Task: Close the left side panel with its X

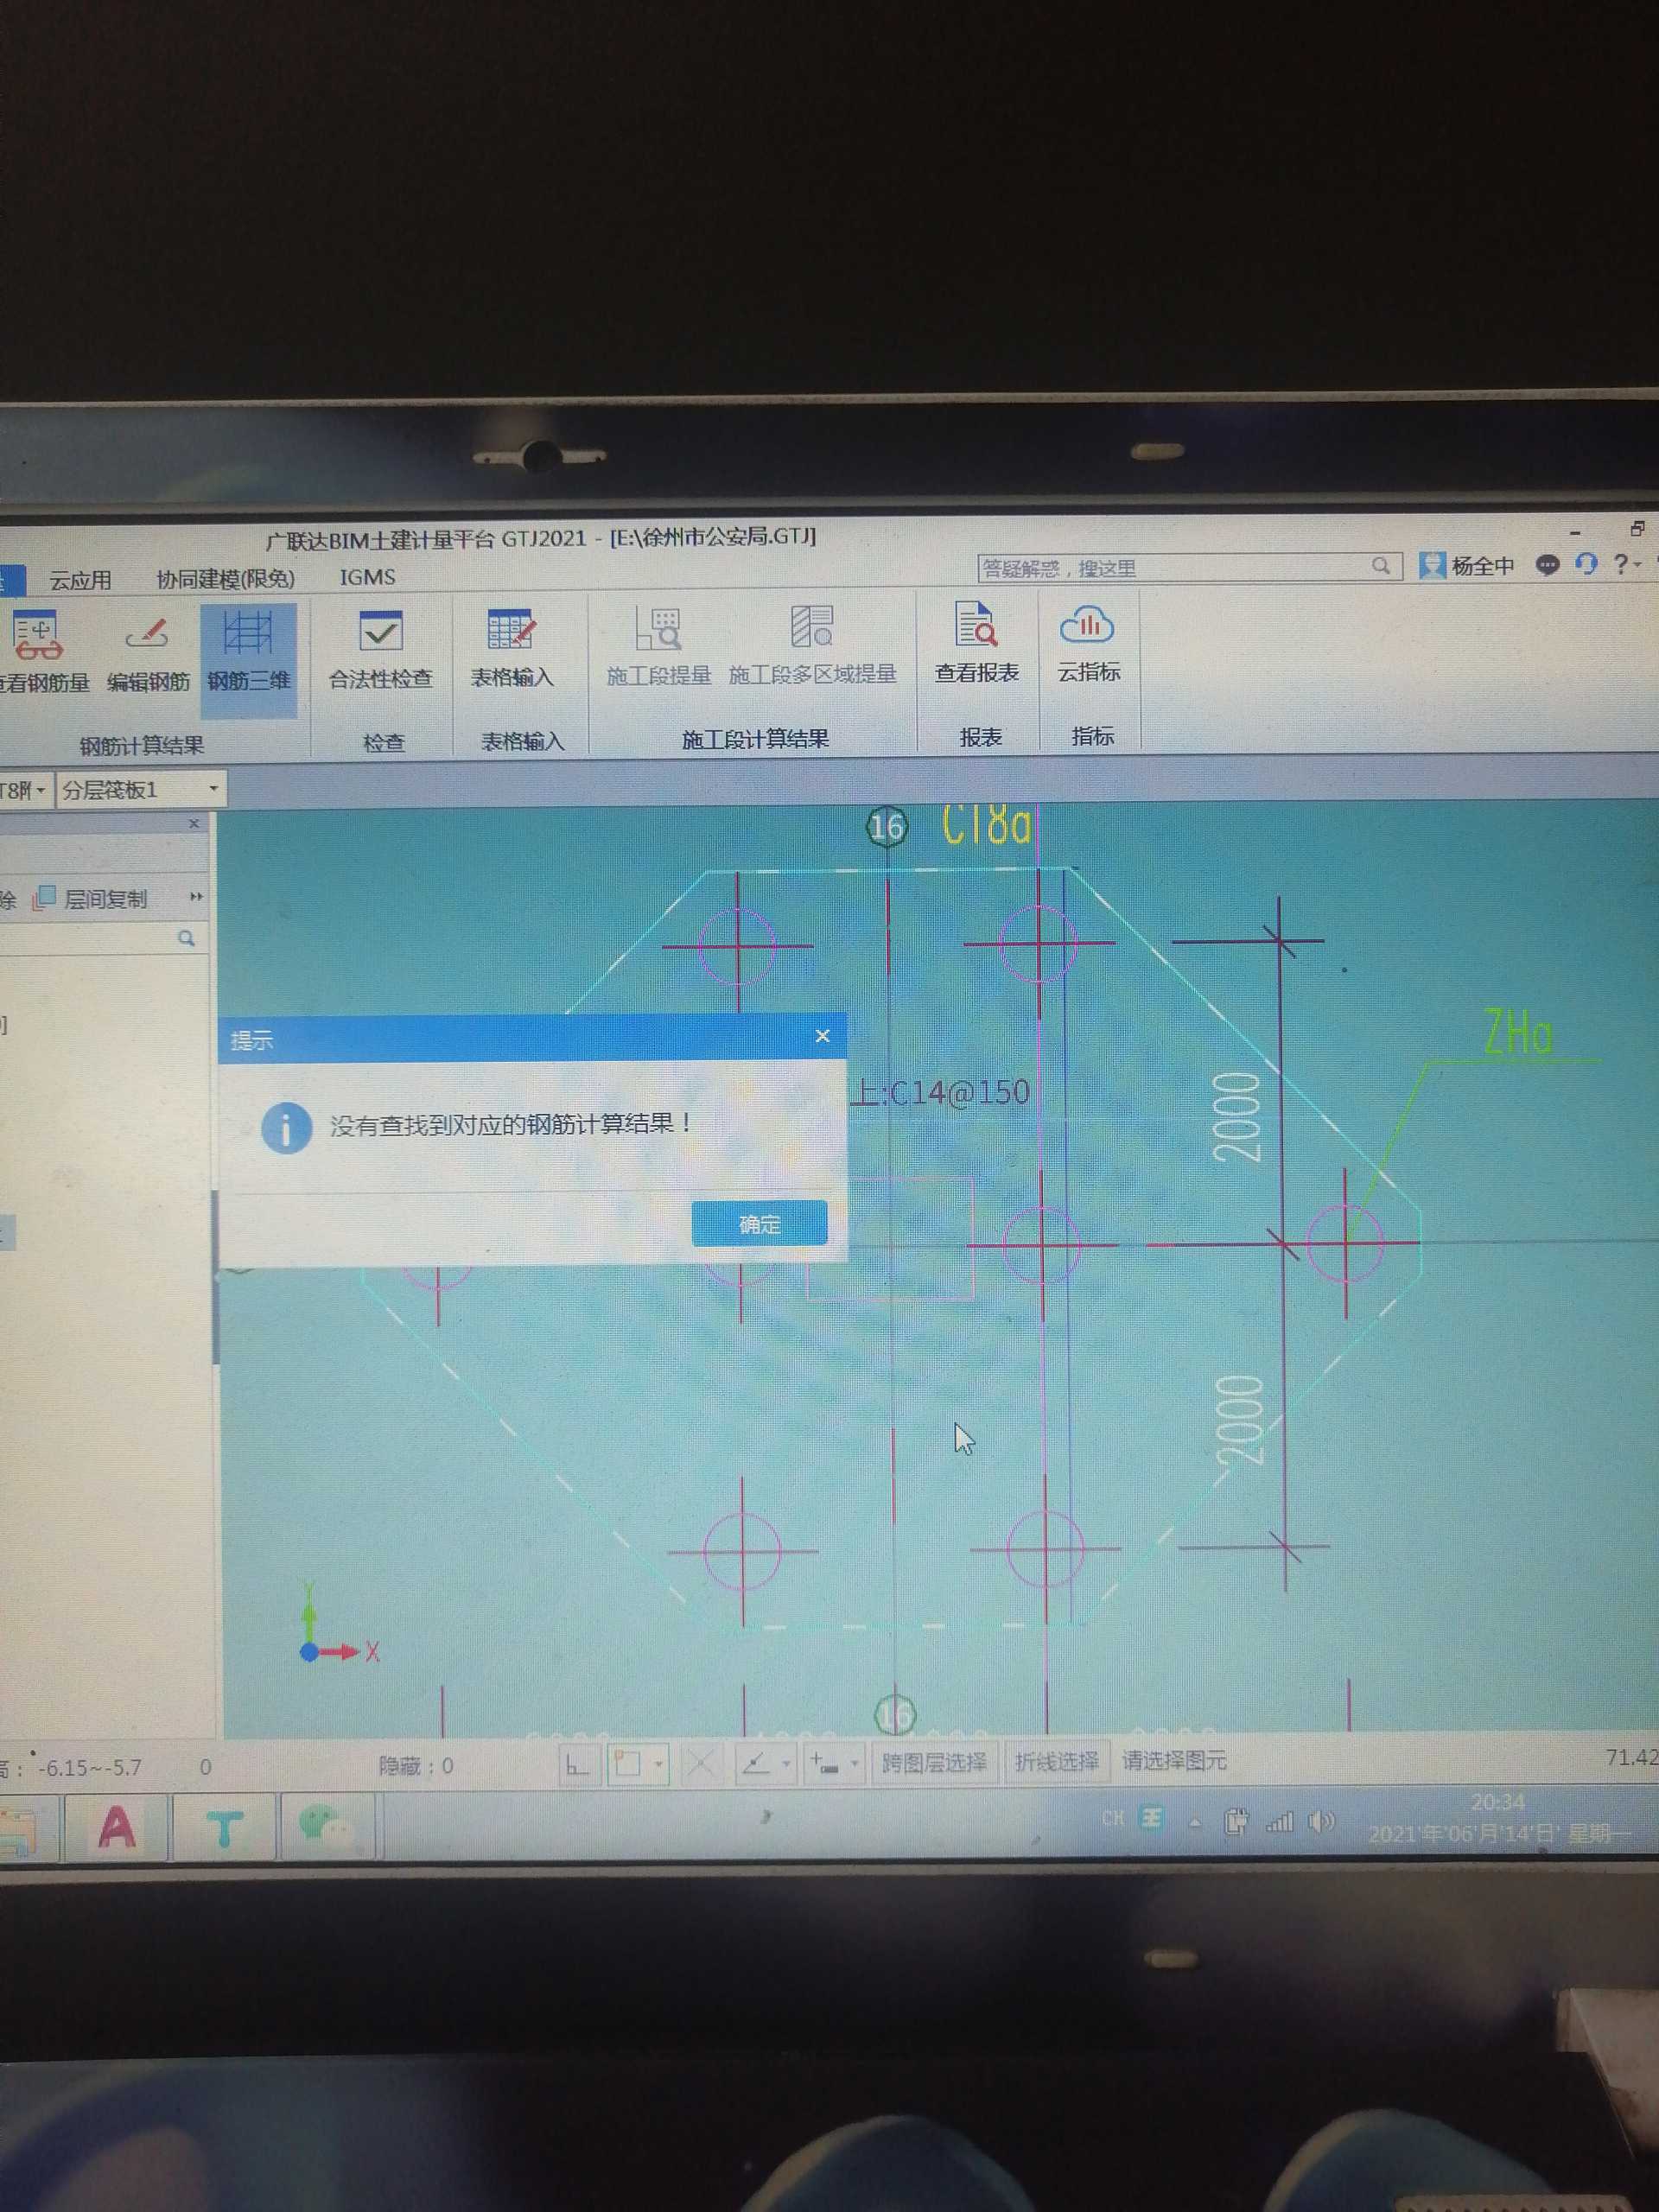Action: click(x=194, y=823)
